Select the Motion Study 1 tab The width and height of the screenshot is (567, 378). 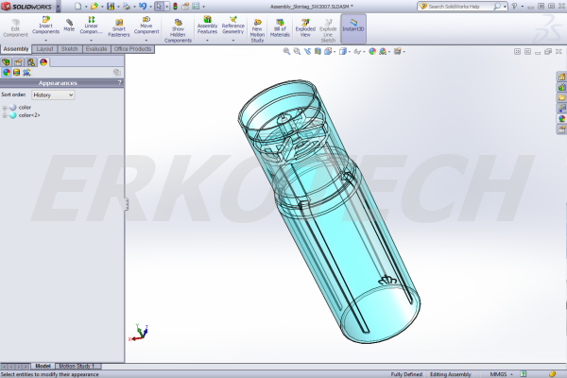coord(79,366)
